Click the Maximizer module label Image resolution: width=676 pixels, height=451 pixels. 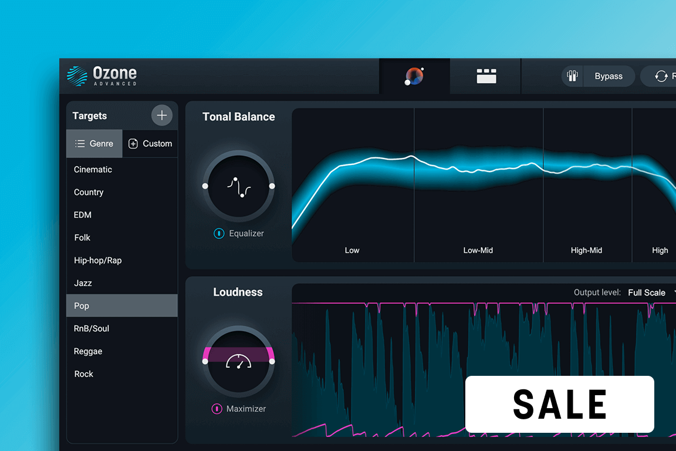(x=246, y=409)
